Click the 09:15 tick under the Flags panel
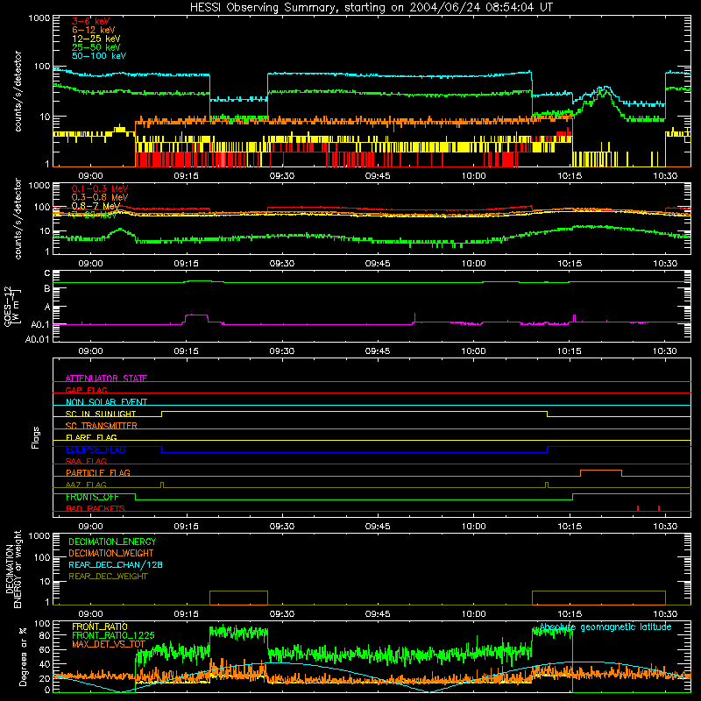Image resolution: width=701 pixels, height=701 pixels. [187, 527]
